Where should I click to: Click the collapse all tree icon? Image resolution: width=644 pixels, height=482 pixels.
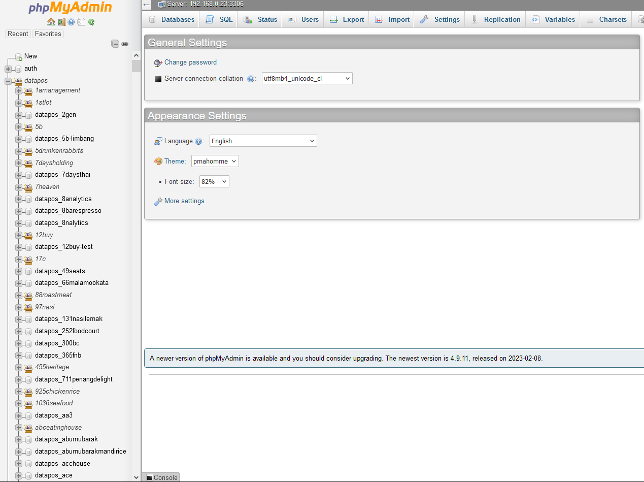(x=115, y=44)
